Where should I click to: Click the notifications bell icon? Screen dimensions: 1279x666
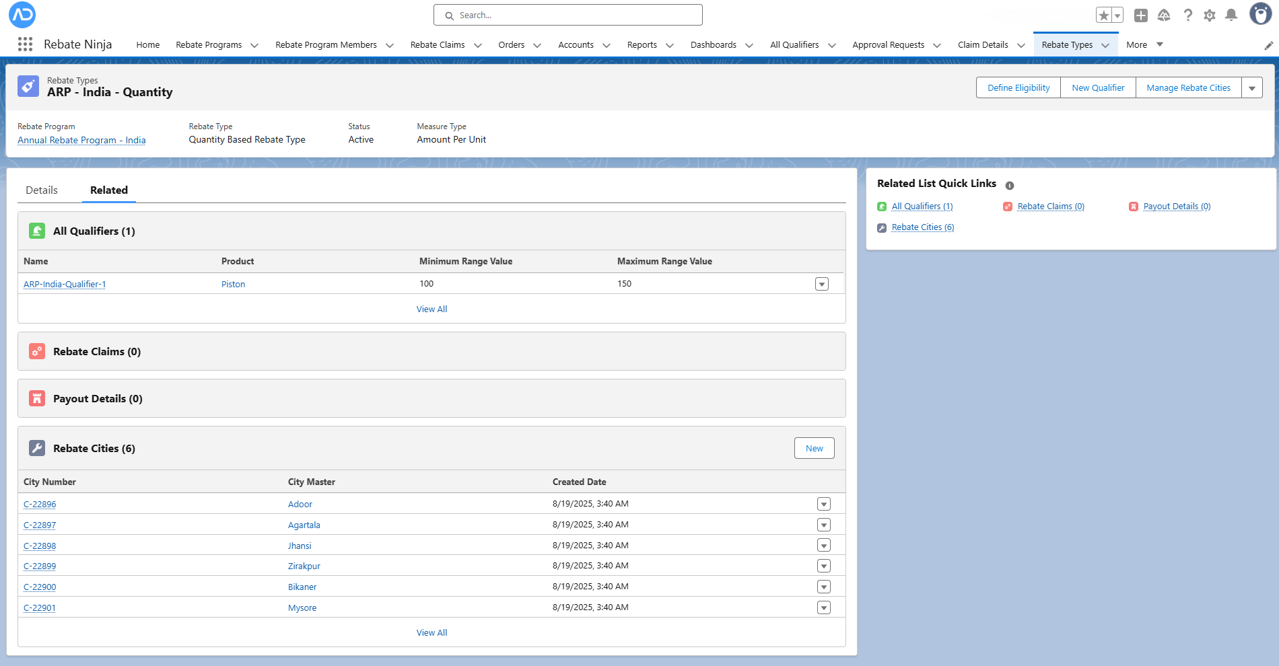(x=1231, y=15)
